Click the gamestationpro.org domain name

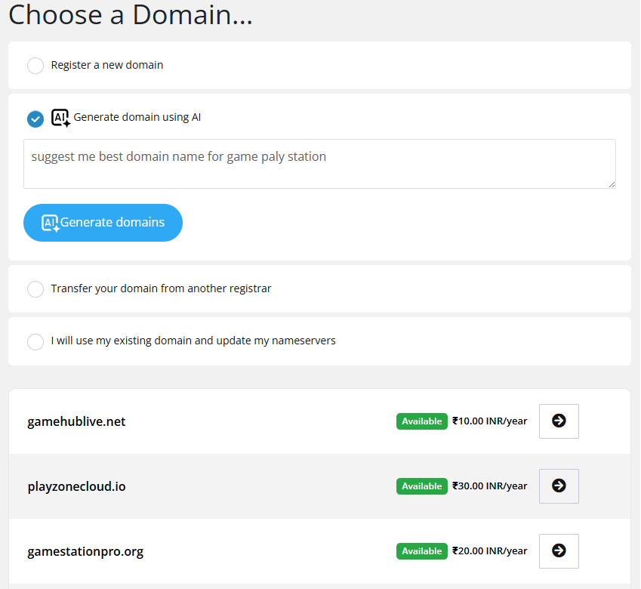point(85,551)
